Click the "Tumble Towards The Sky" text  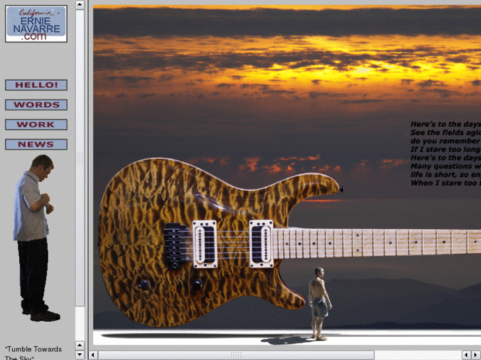(33, 353)
